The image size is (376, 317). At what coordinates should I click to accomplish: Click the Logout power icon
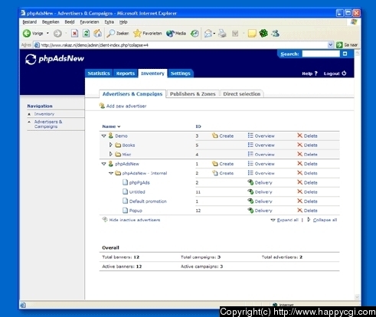[344, 74]
